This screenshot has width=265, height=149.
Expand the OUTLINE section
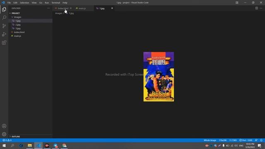[30, 137]
